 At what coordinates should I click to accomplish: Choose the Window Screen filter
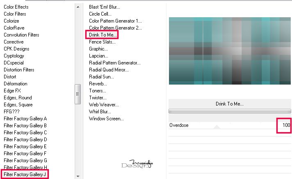pyautogui.click(x=106, y=119)
